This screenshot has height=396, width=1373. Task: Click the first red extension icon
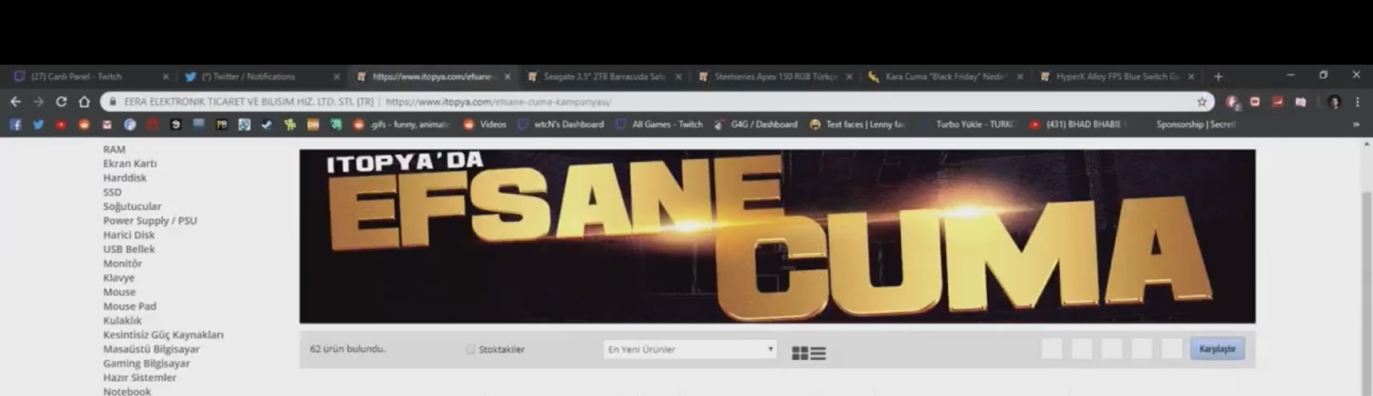click(1232, 102)
